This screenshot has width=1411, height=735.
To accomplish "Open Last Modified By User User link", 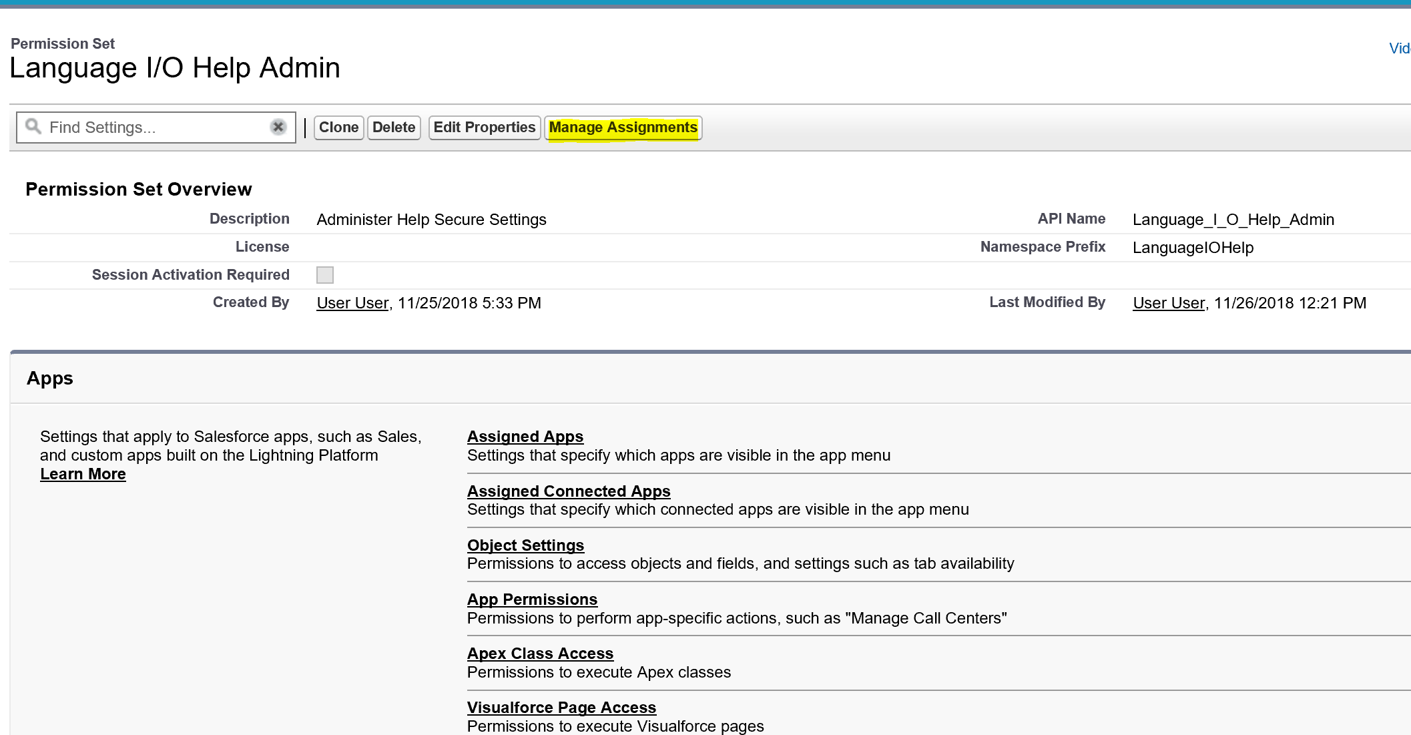I will [x=1169, y=303].
